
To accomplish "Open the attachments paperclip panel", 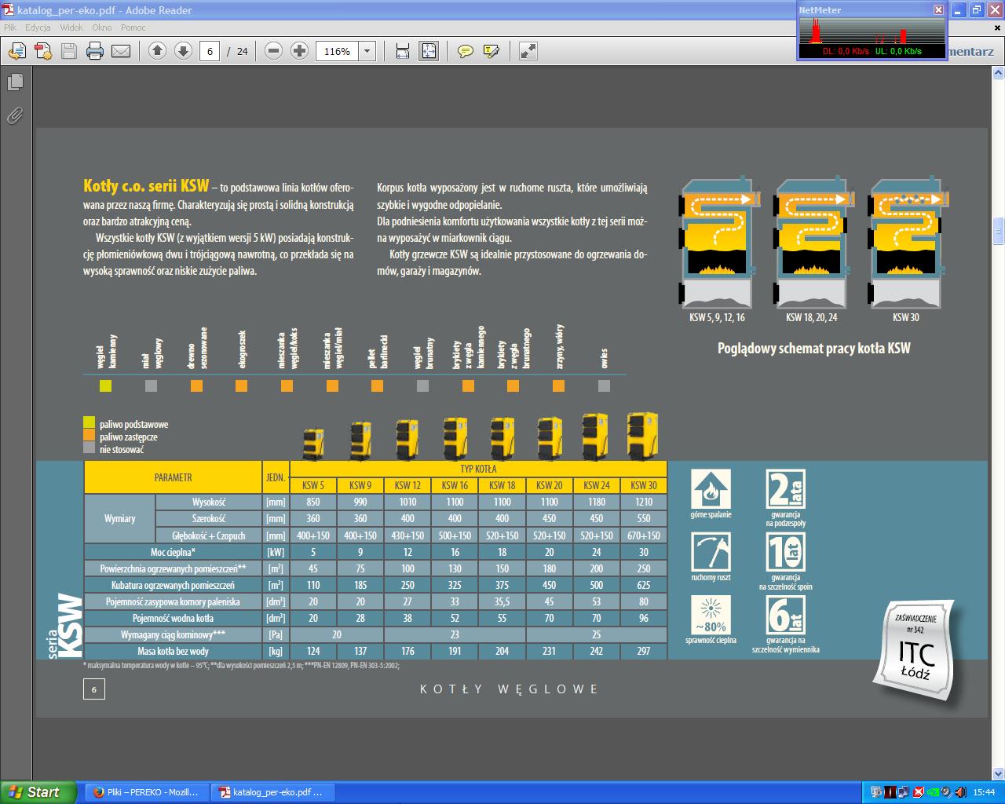I will [x=15, y=115].
